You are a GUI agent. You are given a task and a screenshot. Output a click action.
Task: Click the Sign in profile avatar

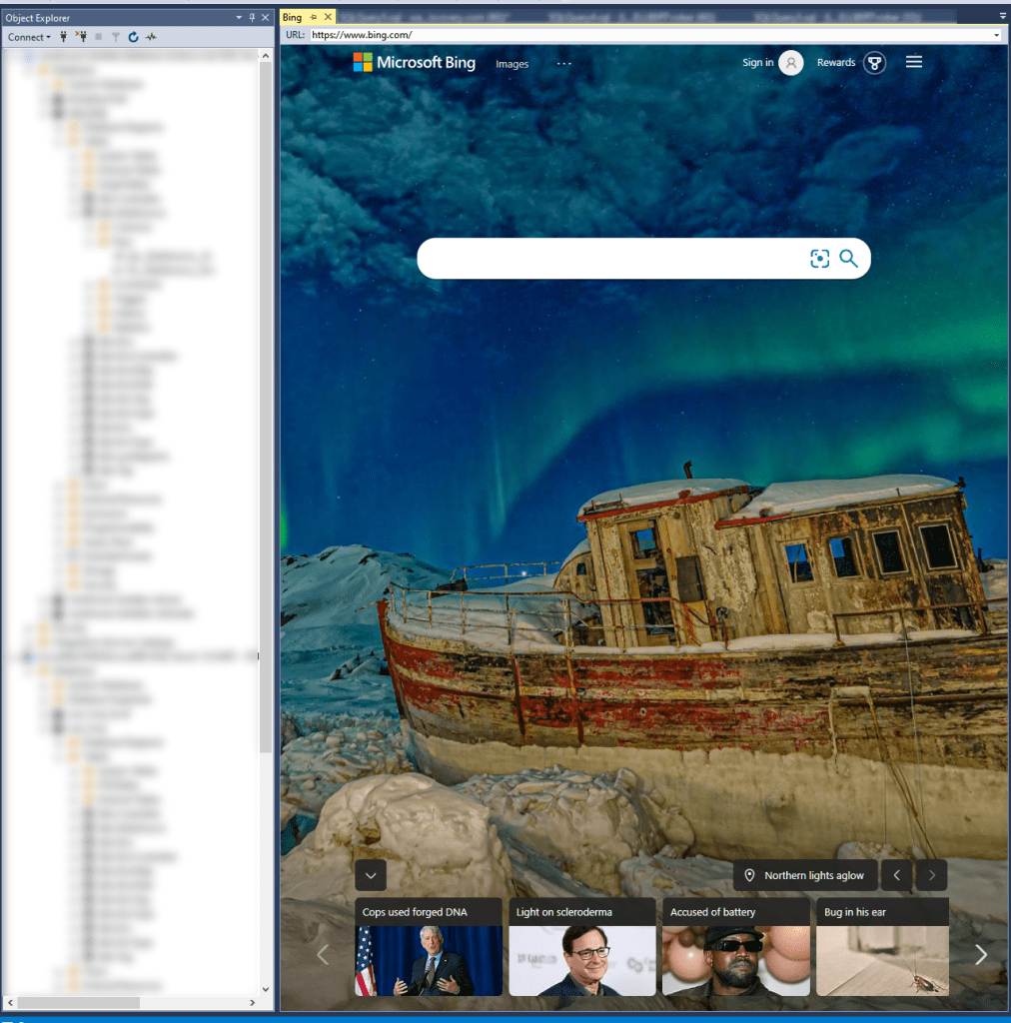pos(790,63)
